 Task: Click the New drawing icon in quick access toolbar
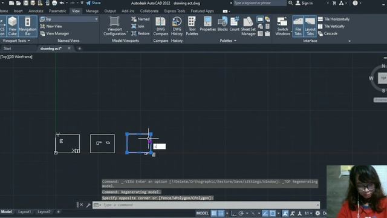point(11,3)
